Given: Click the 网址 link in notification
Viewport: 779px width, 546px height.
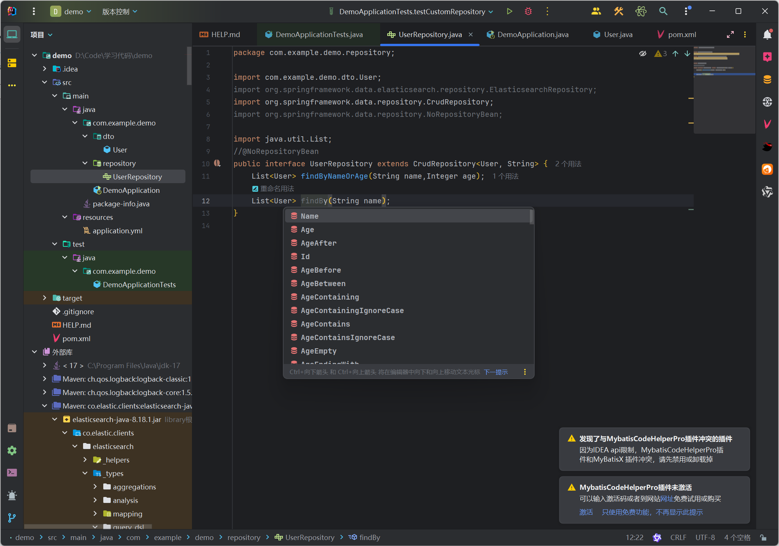Looking at the screenshot, I should click(667, 498).
